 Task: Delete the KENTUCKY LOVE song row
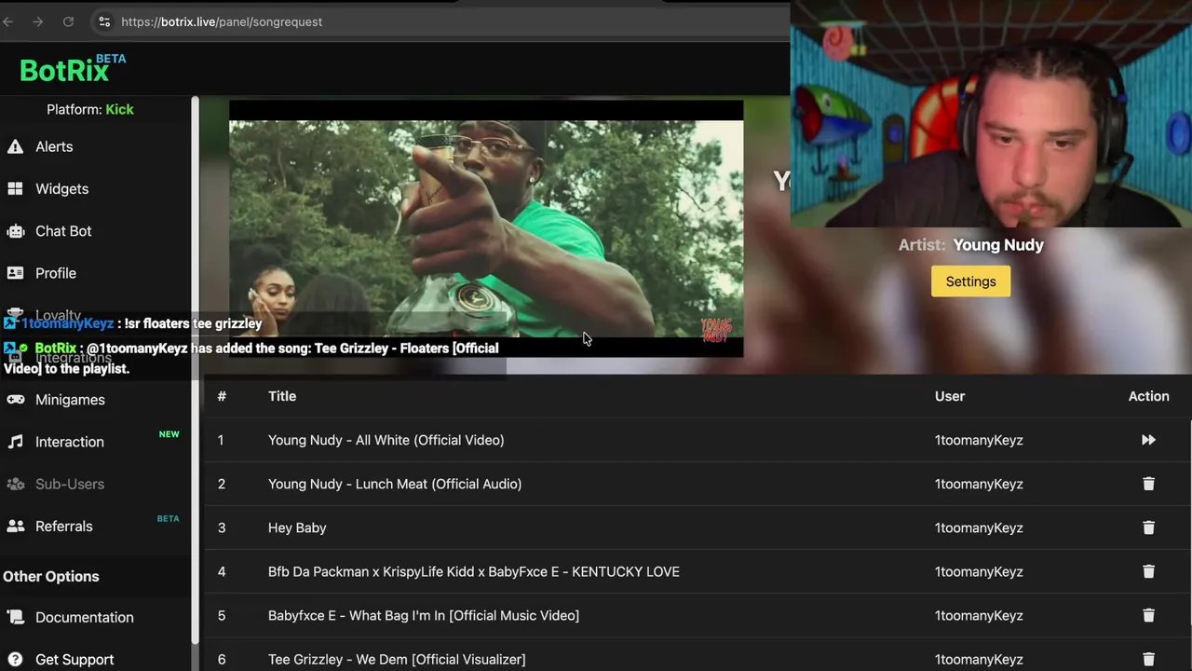1148,571
